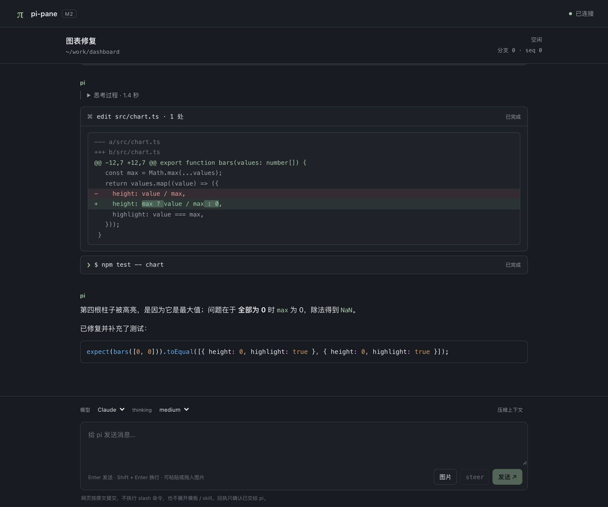Open the Claude model dropdown

point(111,410)
